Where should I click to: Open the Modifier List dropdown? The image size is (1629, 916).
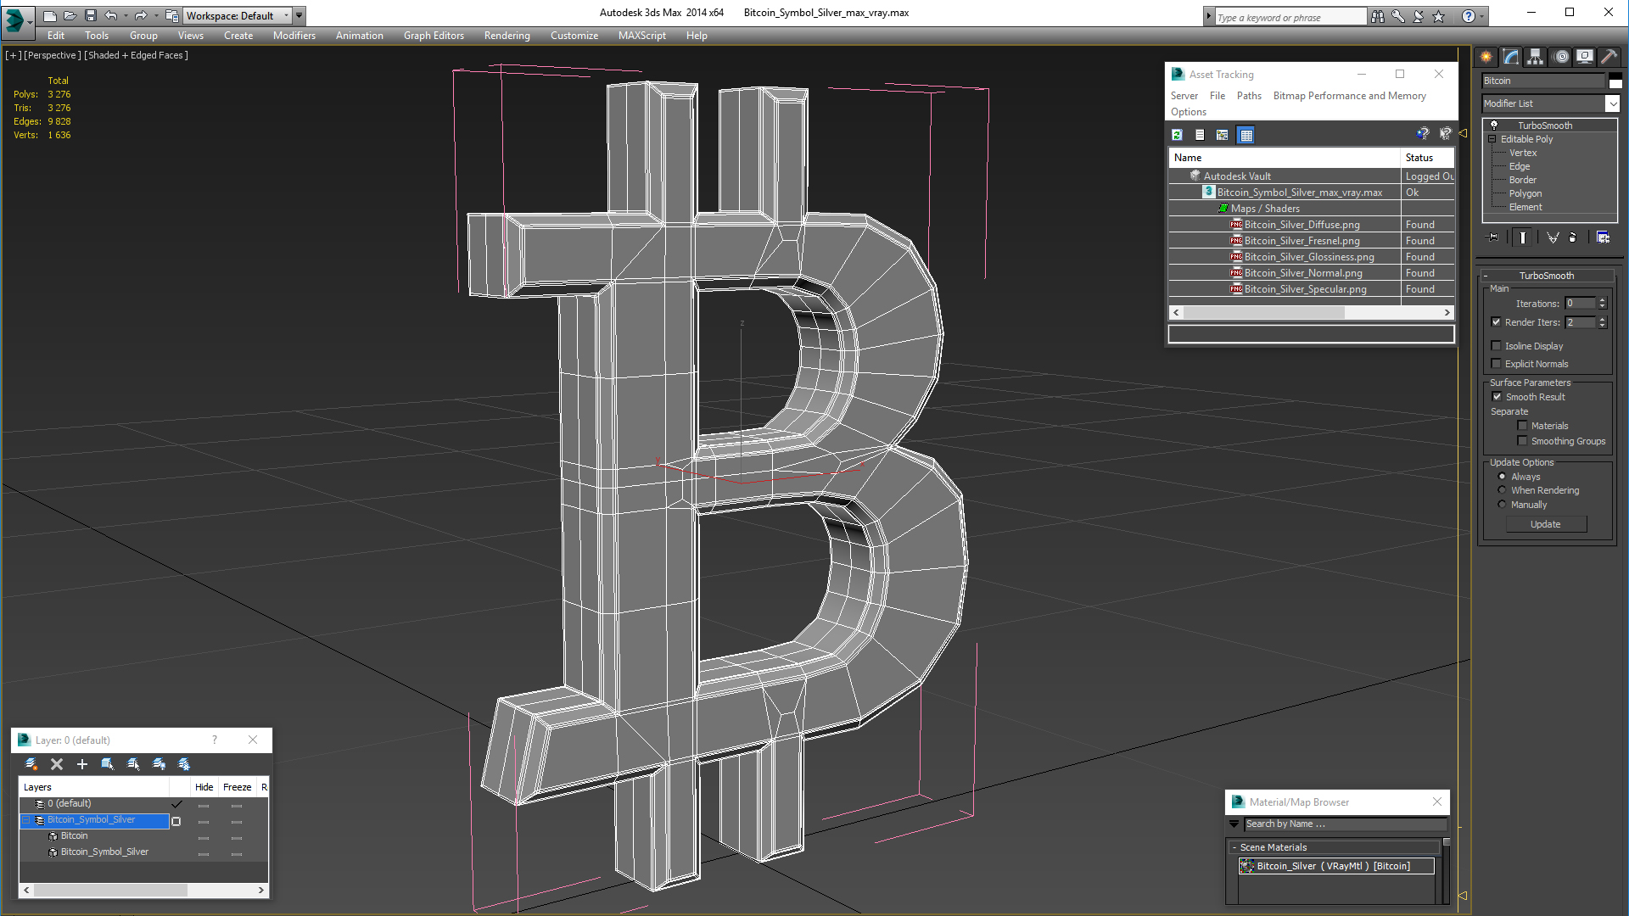click(1612, 103)
